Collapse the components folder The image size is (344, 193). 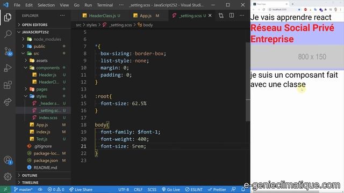click(48, 68)
